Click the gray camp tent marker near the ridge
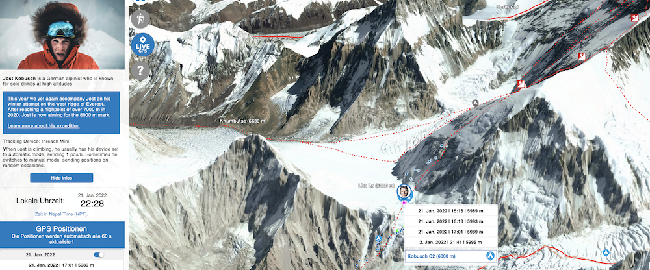650x270 pixels. point(476,103)
